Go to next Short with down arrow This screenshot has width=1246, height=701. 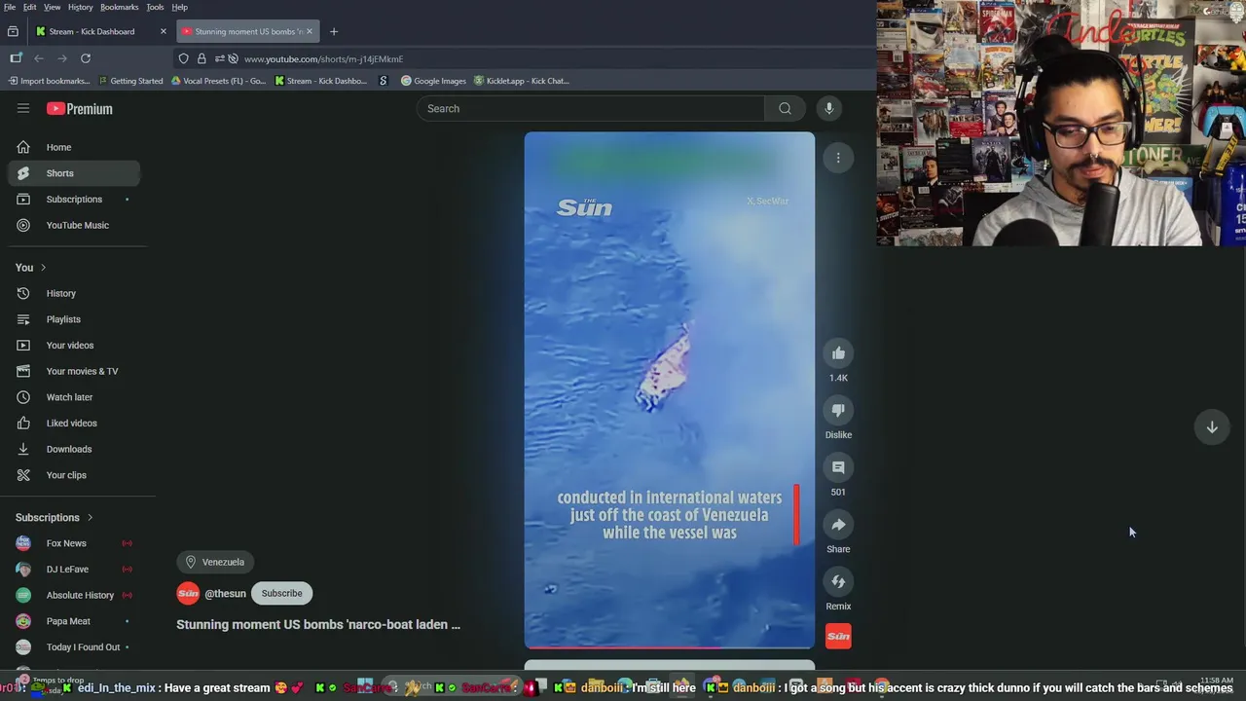click(x=1212, y=426)
